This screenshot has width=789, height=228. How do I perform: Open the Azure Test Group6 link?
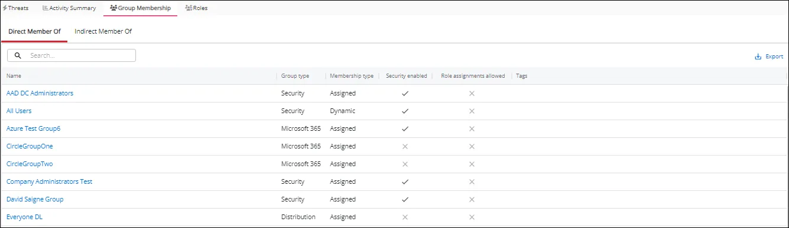click(33, 128)
